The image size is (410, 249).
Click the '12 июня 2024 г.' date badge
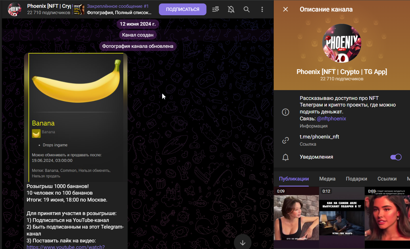pos(138,24)
